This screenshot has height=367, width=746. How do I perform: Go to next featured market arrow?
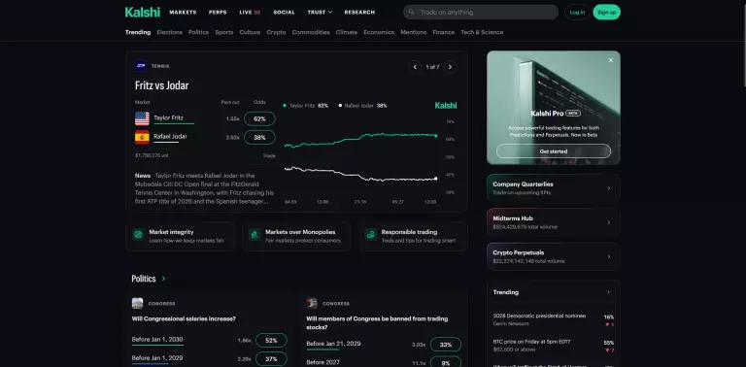coord(450,67)
